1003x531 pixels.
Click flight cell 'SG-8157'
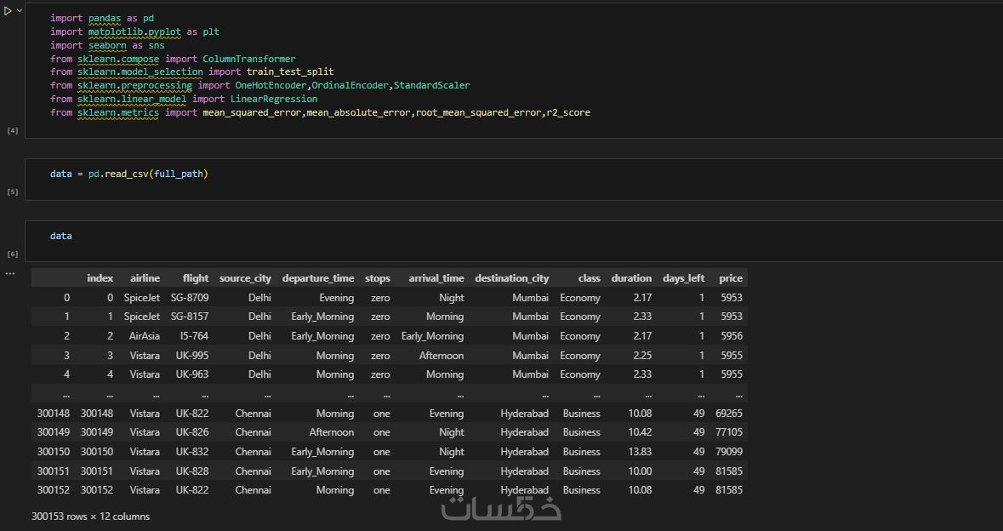coord(190,317)
